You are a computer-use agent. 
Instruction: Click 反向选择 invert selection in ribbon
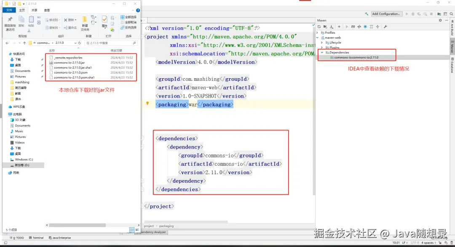pos(128,27)
